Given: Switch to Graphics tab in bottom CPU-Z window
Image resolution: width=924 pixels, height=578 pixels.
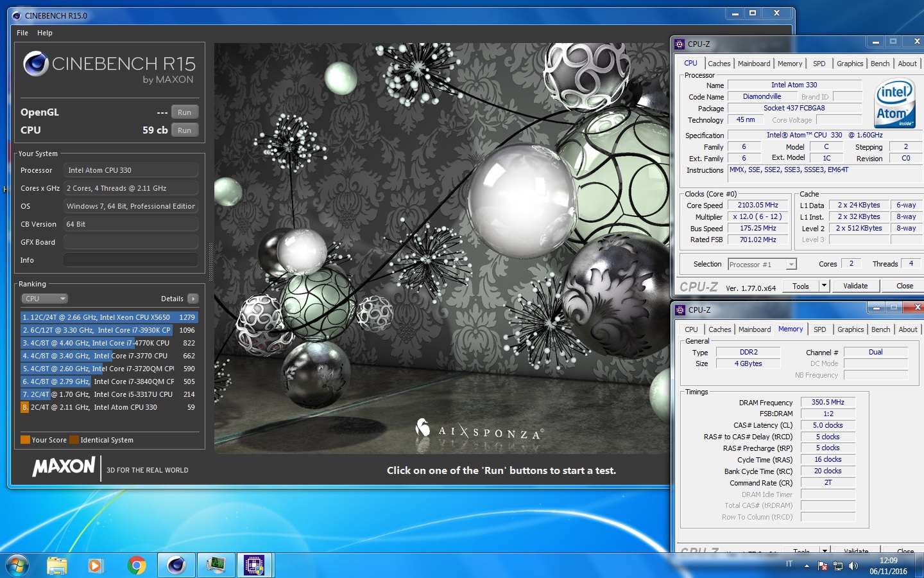Looking at the screenshot, I should 850,329.
